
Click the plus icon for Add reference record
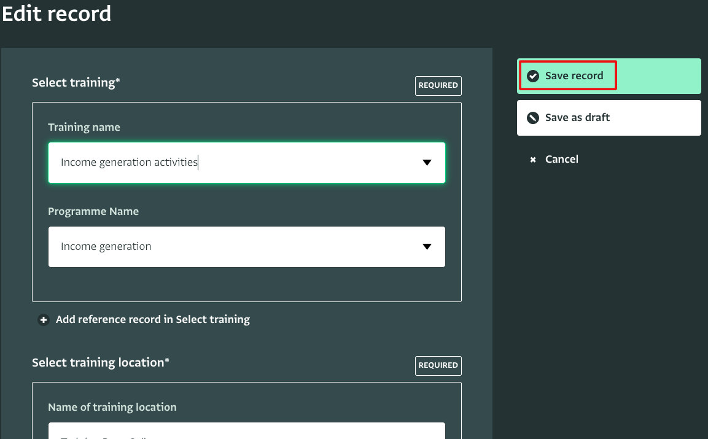pyautogui.click(x=44, y=320)
